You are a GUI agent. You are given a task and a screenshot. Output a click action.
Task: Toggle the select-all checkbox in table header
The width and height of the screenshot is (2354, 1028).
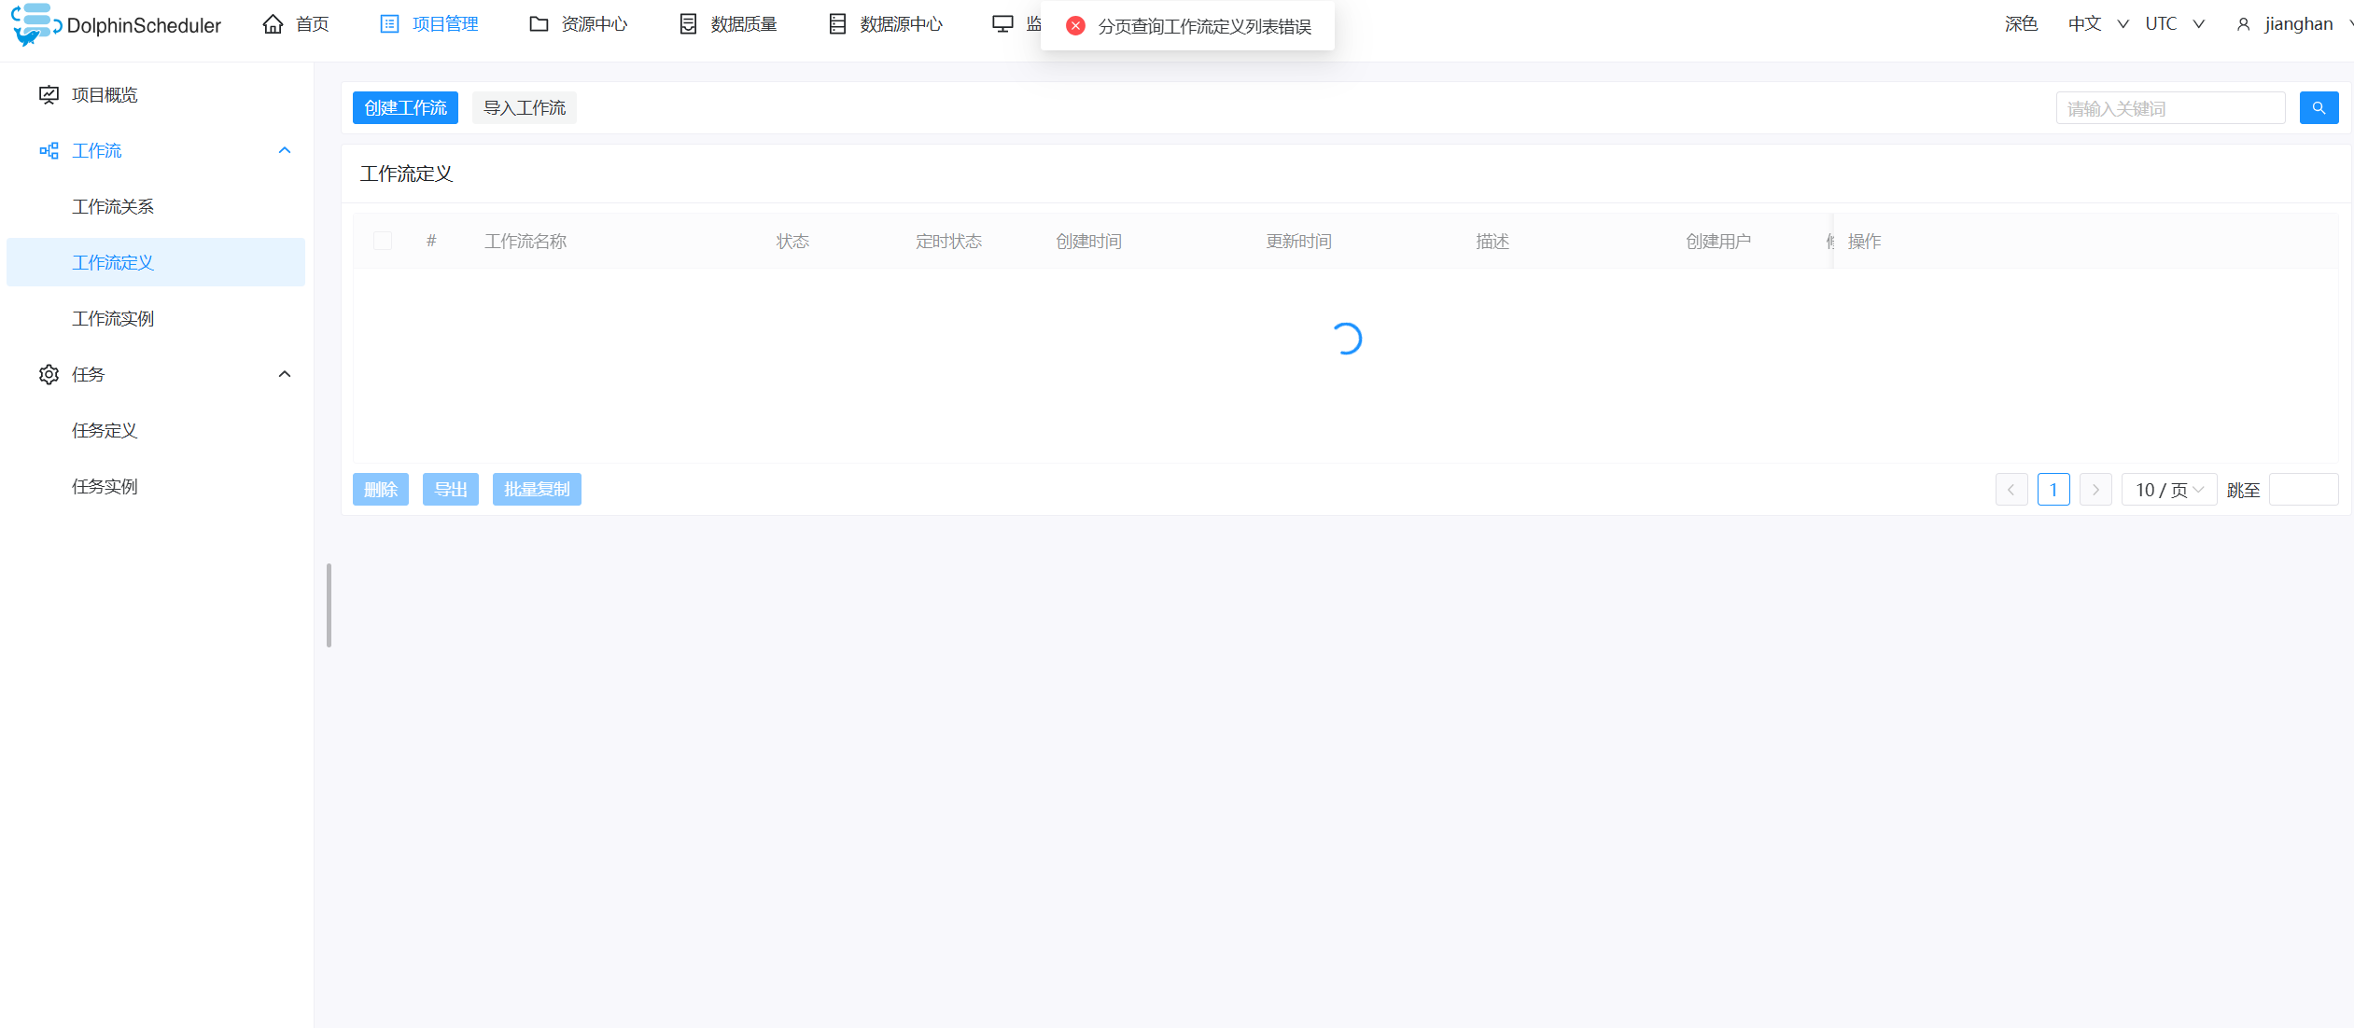point(383,241)
